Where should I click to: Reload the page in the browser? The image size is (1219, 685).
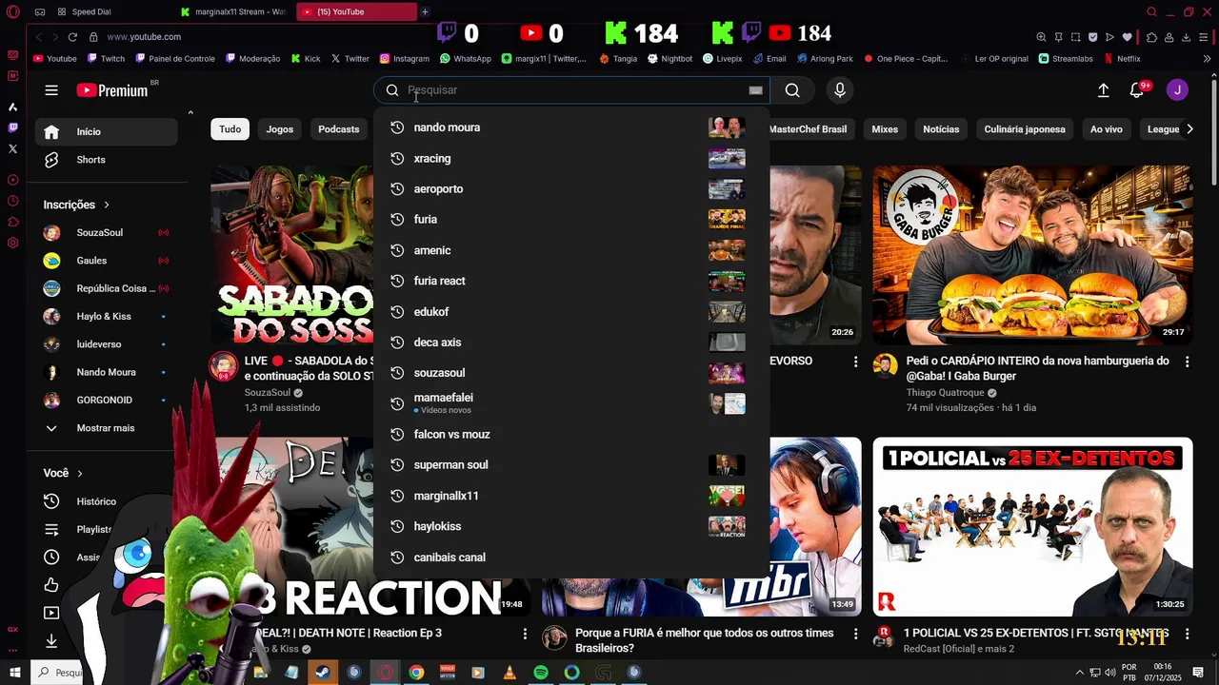click(x=72, y=37)
